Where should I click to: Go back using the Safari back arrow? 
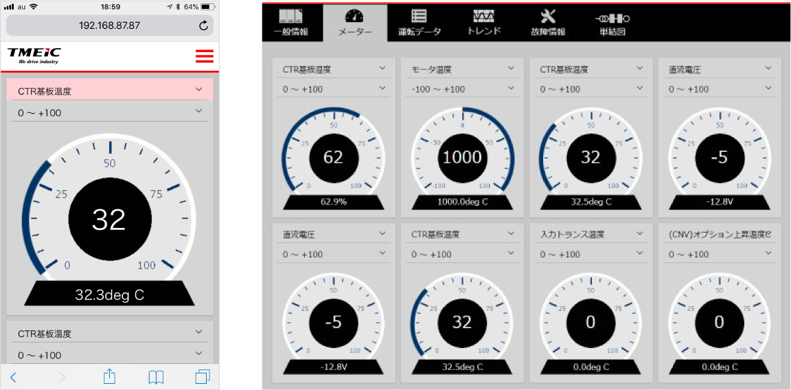(x=14, y=376)
